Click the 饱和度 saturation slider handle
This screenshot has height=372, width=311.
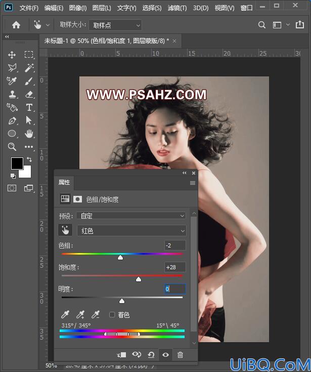point(139,279)
